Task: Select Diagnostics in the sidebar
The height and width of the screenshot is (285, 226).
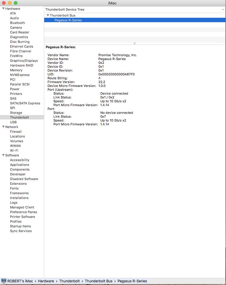Action: (x=19, y=37)
